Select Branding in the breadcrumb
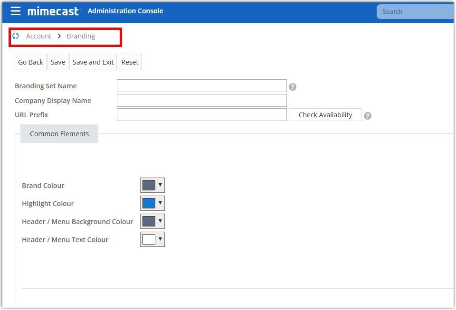Screen dimensions: 456x310 point(81,36)
